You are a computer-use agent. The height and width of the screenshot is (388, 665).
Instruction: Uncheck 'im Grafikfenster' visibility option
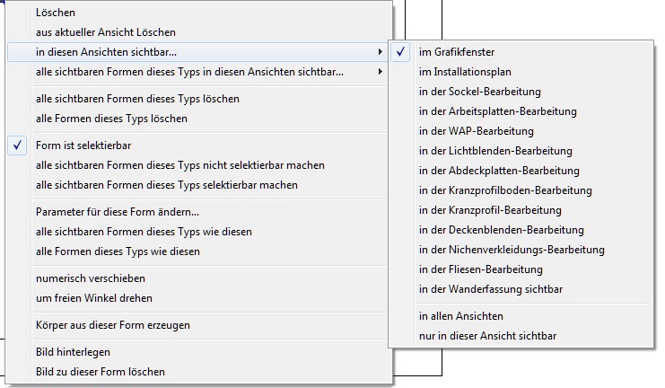coord(456,52)
